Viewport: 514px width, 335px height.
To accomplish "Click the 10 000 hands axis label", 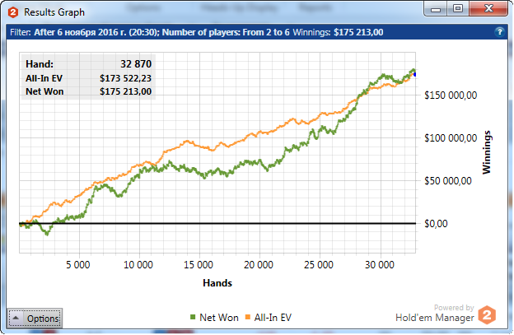I will point(138,264).
